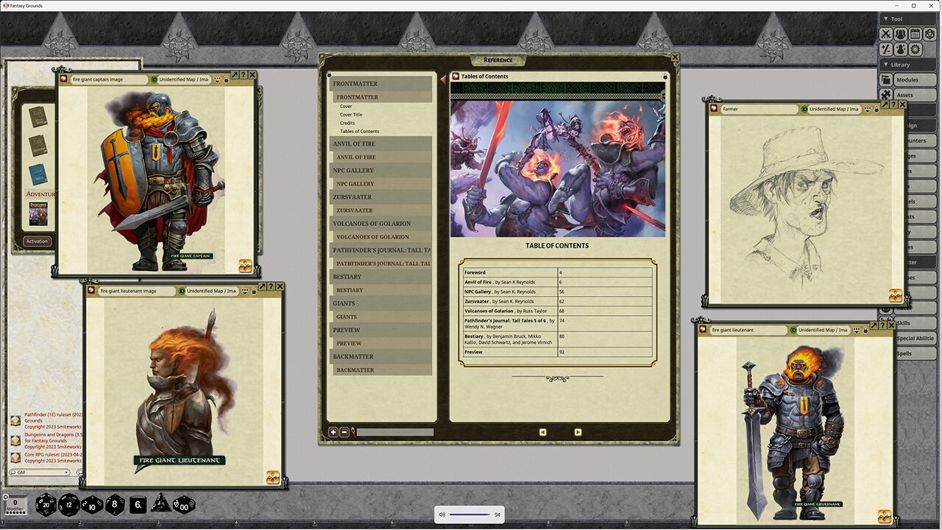Image resolution: width=942 pixels, height=530 pixels.
Task: Click the Assets folder icon in Library
Action: coord(886,94)
